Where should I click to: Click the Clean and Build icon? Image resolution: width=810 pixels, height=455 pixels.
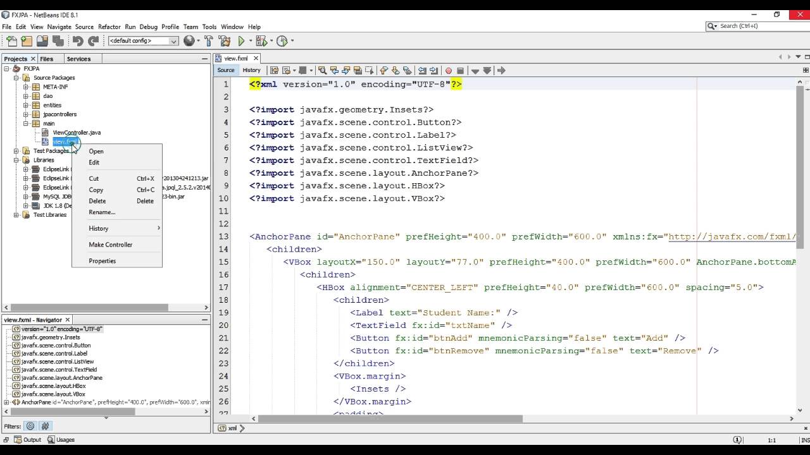225,40
